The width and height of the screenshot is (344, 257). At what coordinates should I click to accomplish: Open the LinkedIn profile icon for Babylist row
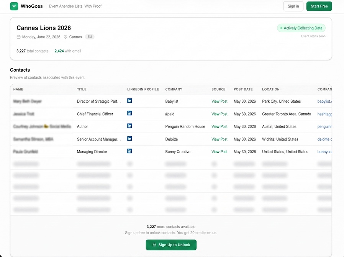[129, 101]
